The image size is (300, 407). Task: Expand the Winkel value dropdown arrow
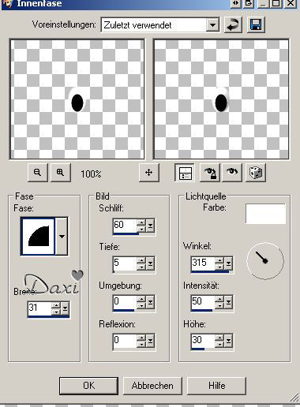[x=228, y=263]
